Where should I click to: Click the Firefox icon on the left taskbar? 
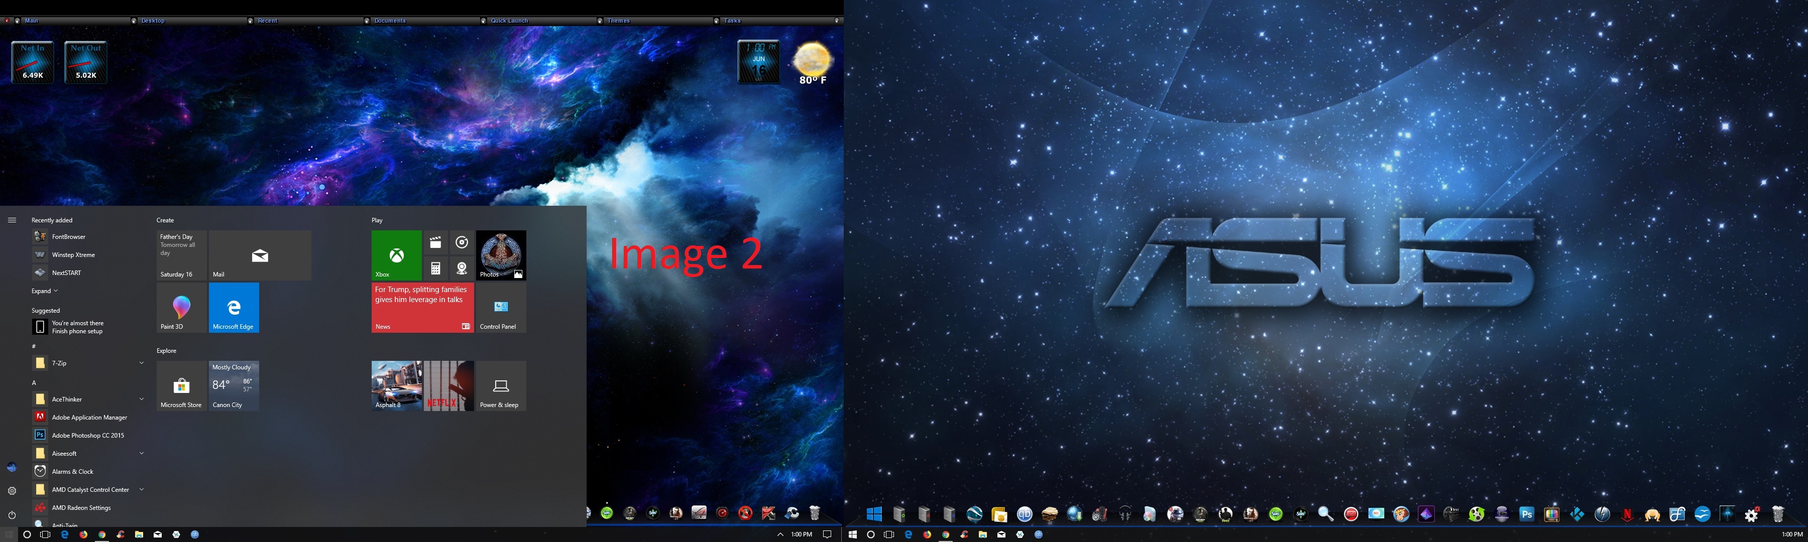(x=83, y=534)
